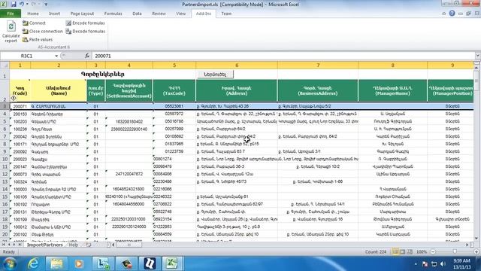
Task: Switch to Page Layout view in status bar
Action: pos(403,251)
